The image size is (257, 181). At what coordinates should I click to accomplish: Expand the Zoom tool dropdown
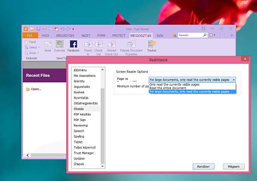click(x=39, y=52)
